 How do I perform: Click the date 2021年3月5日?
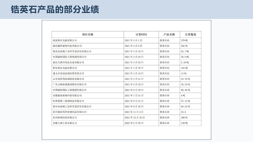pyautogui.click(x=133, y=46)
